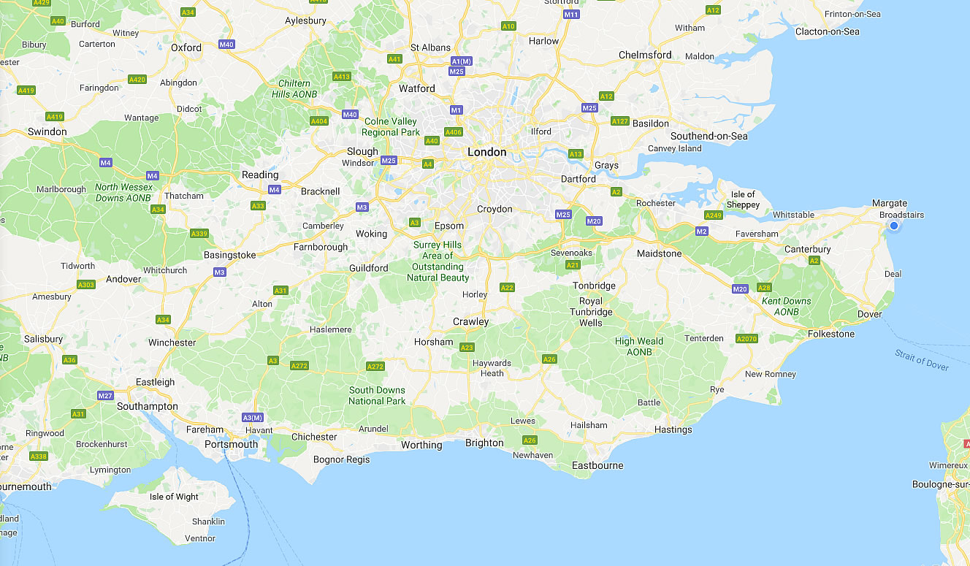970x566 pixels.
Task: Click the Strait of Dover water label
Action: 922,360
